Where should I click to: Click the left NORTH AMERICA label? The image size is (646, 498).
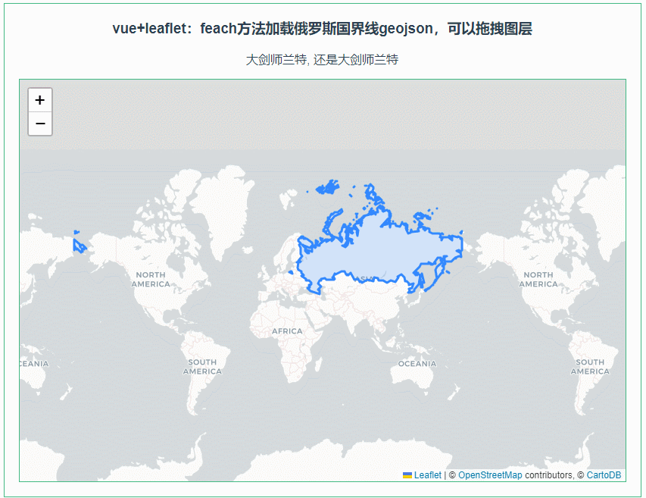(x=151, y=280)
